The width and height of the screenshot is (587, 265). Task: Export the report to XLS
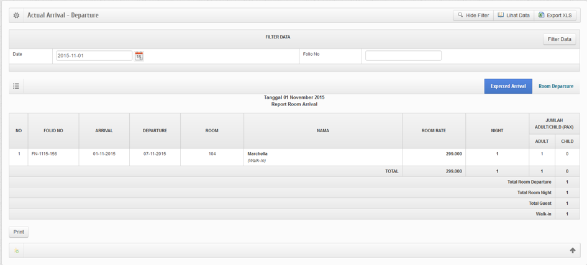tap(555, 16)
